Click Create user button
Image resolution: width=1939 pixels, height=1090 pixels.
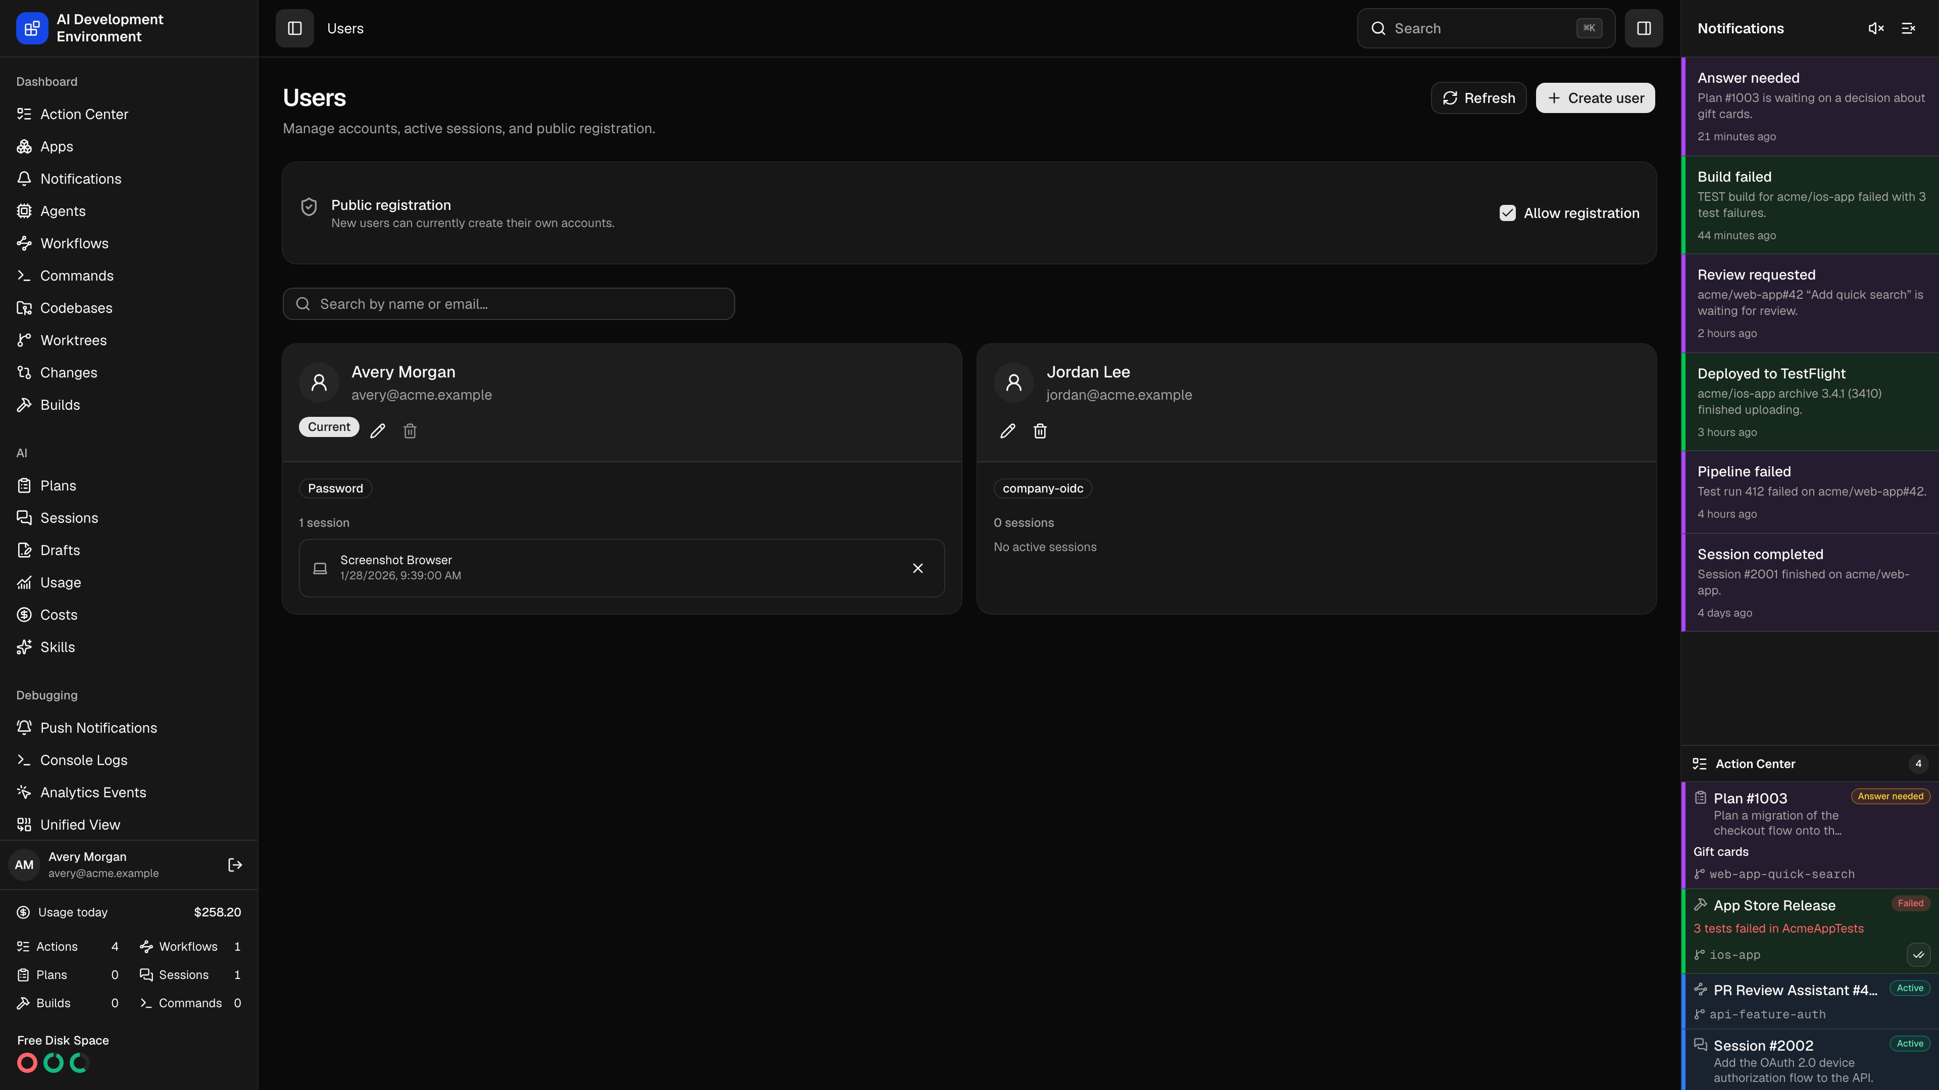point(1595,98)
